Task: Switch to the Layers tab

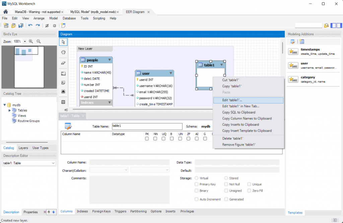Action: (23, 148)
